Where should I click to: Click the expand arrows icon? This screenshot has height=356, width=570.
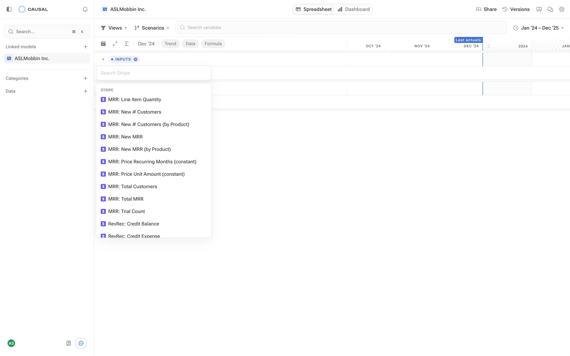pyautogui.click(x=115, y=44)
